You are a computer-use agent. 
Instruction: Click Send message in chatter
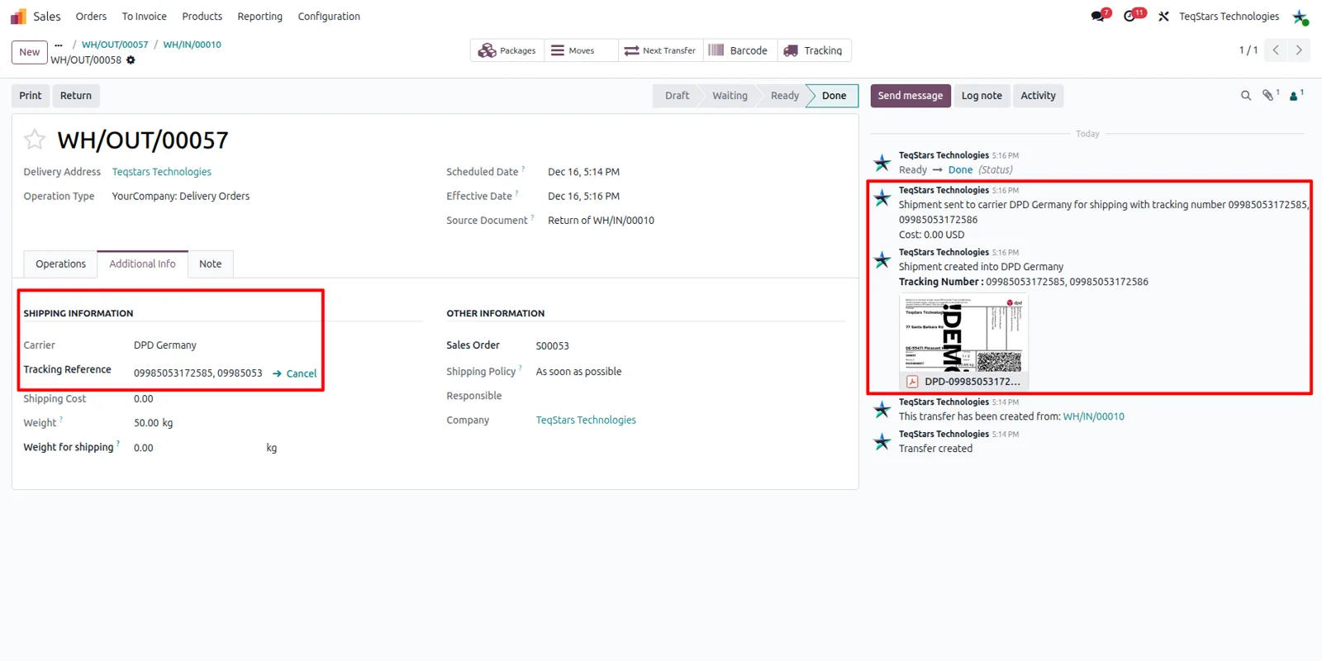pos(911,96)
